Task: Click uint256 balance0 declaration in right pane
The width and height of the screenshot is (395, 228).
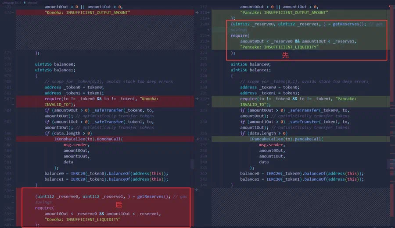Action: (251, 64)
